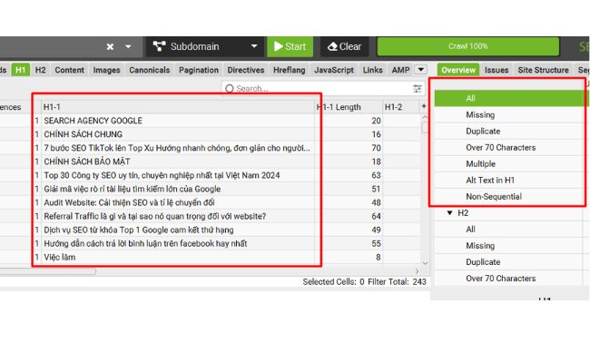
Task: Click the Crawl 100% progress bar
Action: point(467,46)
